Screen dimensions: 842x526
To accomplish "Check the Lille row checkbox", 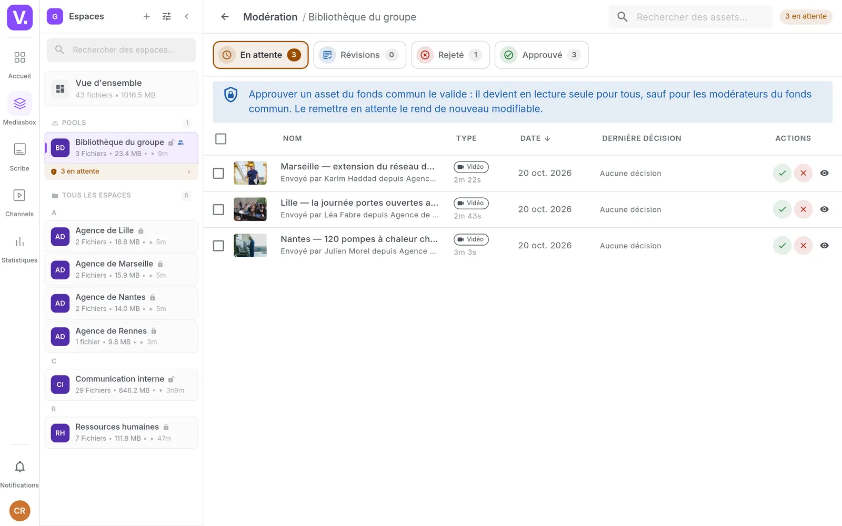I will (218, 209).
